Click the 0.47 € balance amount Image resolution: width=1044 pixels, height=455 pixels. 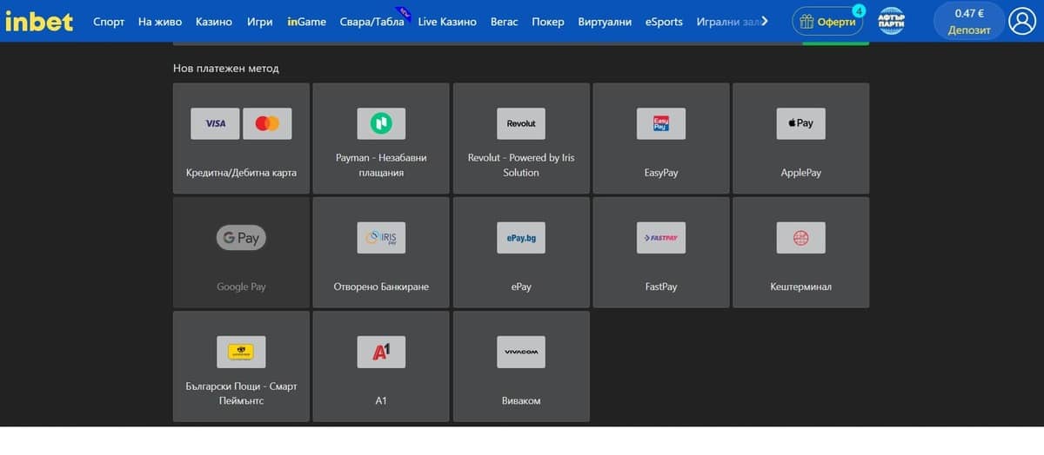[x=968, y=14]
